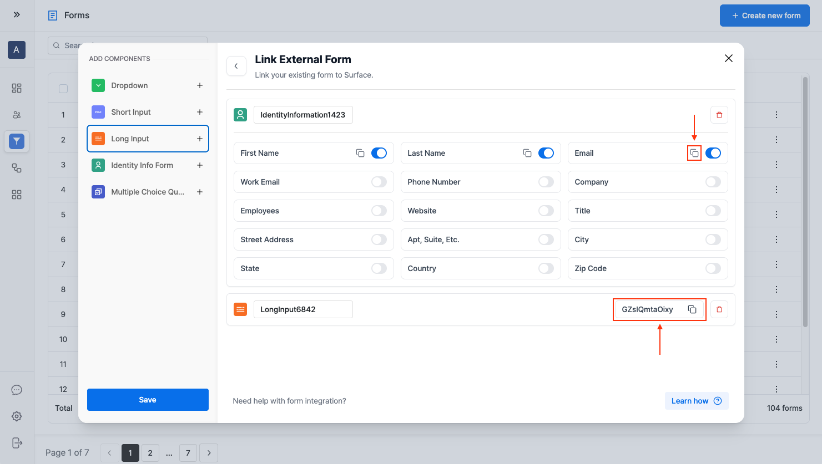Click the forms table vertical scrollbar
The width and height of the screenshot is (822, 464).
805,202
